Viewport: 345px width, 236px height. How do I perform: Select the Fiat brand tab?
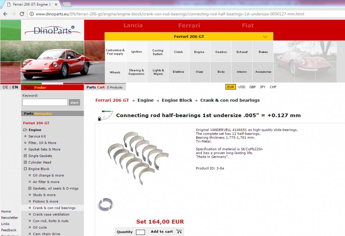point(248,25)
